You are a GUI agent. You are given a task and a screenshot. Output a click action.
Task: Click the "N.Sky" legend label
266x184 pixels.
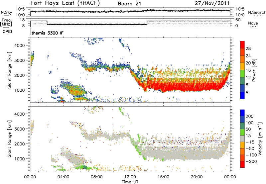(6, 12)
